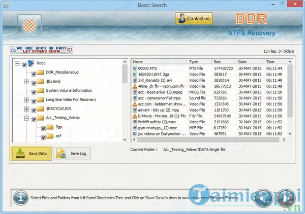Click the file list vertical scrollbar thumb
This screenshot has width=305, height=214.
point(290,91)
